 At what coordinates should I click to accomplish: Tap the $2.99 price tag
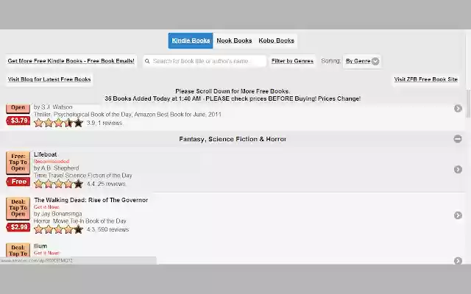pos(18,227)
